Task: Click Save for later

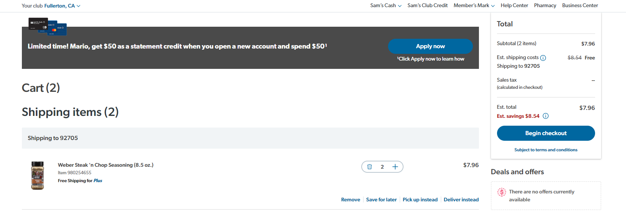Action: point(381,199)
